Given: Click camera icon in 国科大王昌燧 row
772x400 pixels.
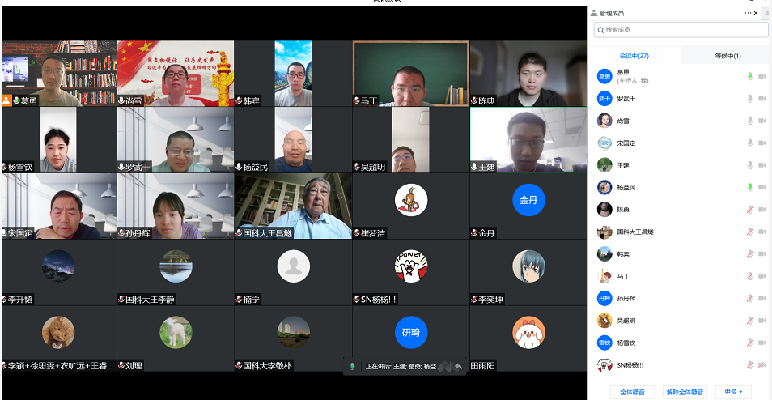Looking at the screenshot, I should point(762,232).
